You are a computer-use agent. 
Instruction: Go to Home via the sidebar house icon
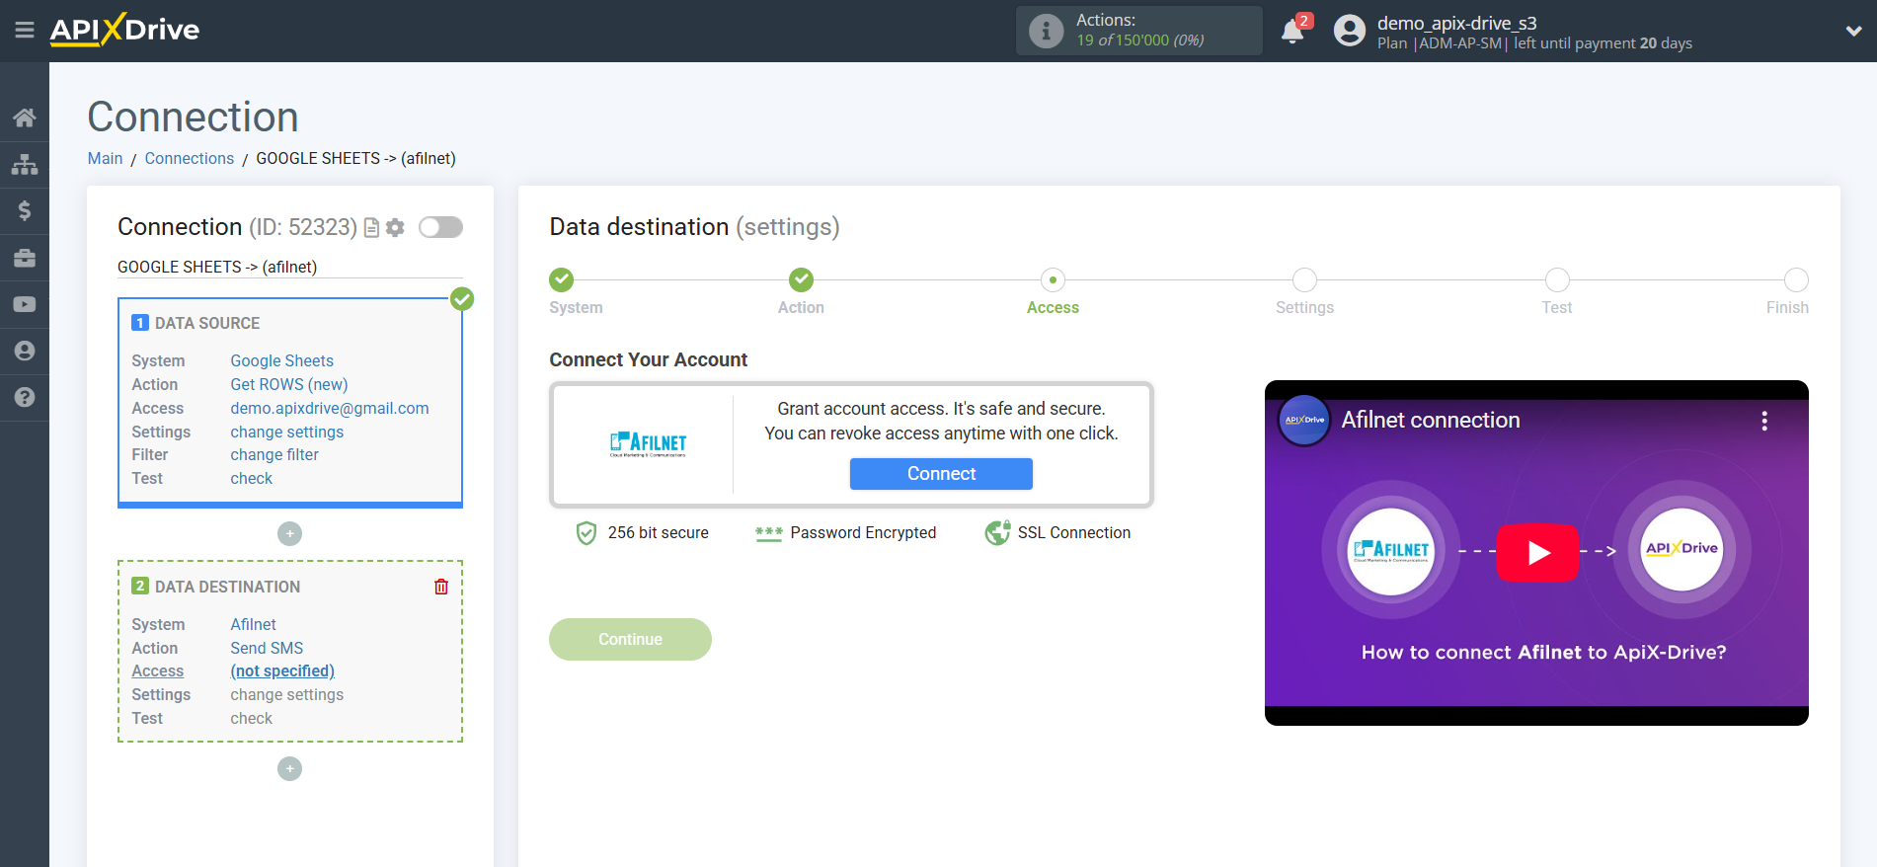coord(25,118)
